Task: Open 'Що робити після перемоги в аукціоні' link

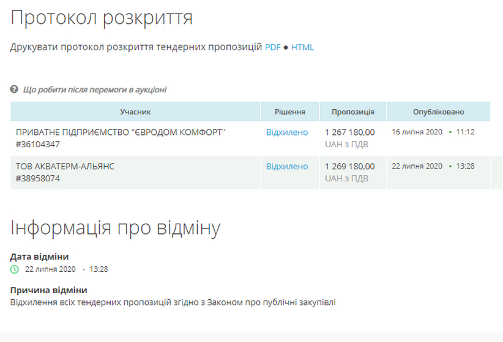Action: [x=94, y=90]
